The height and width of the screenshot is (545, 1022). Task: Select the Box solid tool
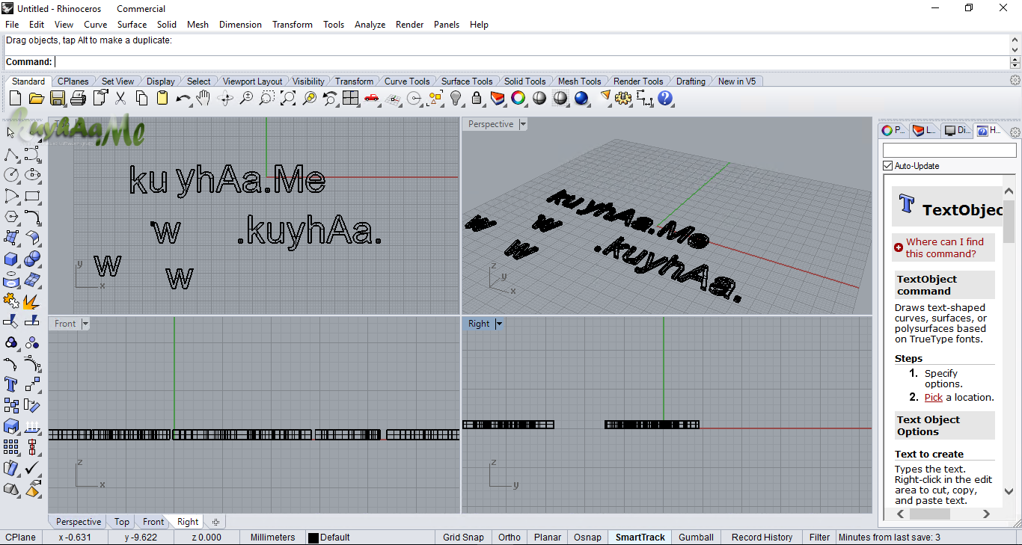point(11,259)
